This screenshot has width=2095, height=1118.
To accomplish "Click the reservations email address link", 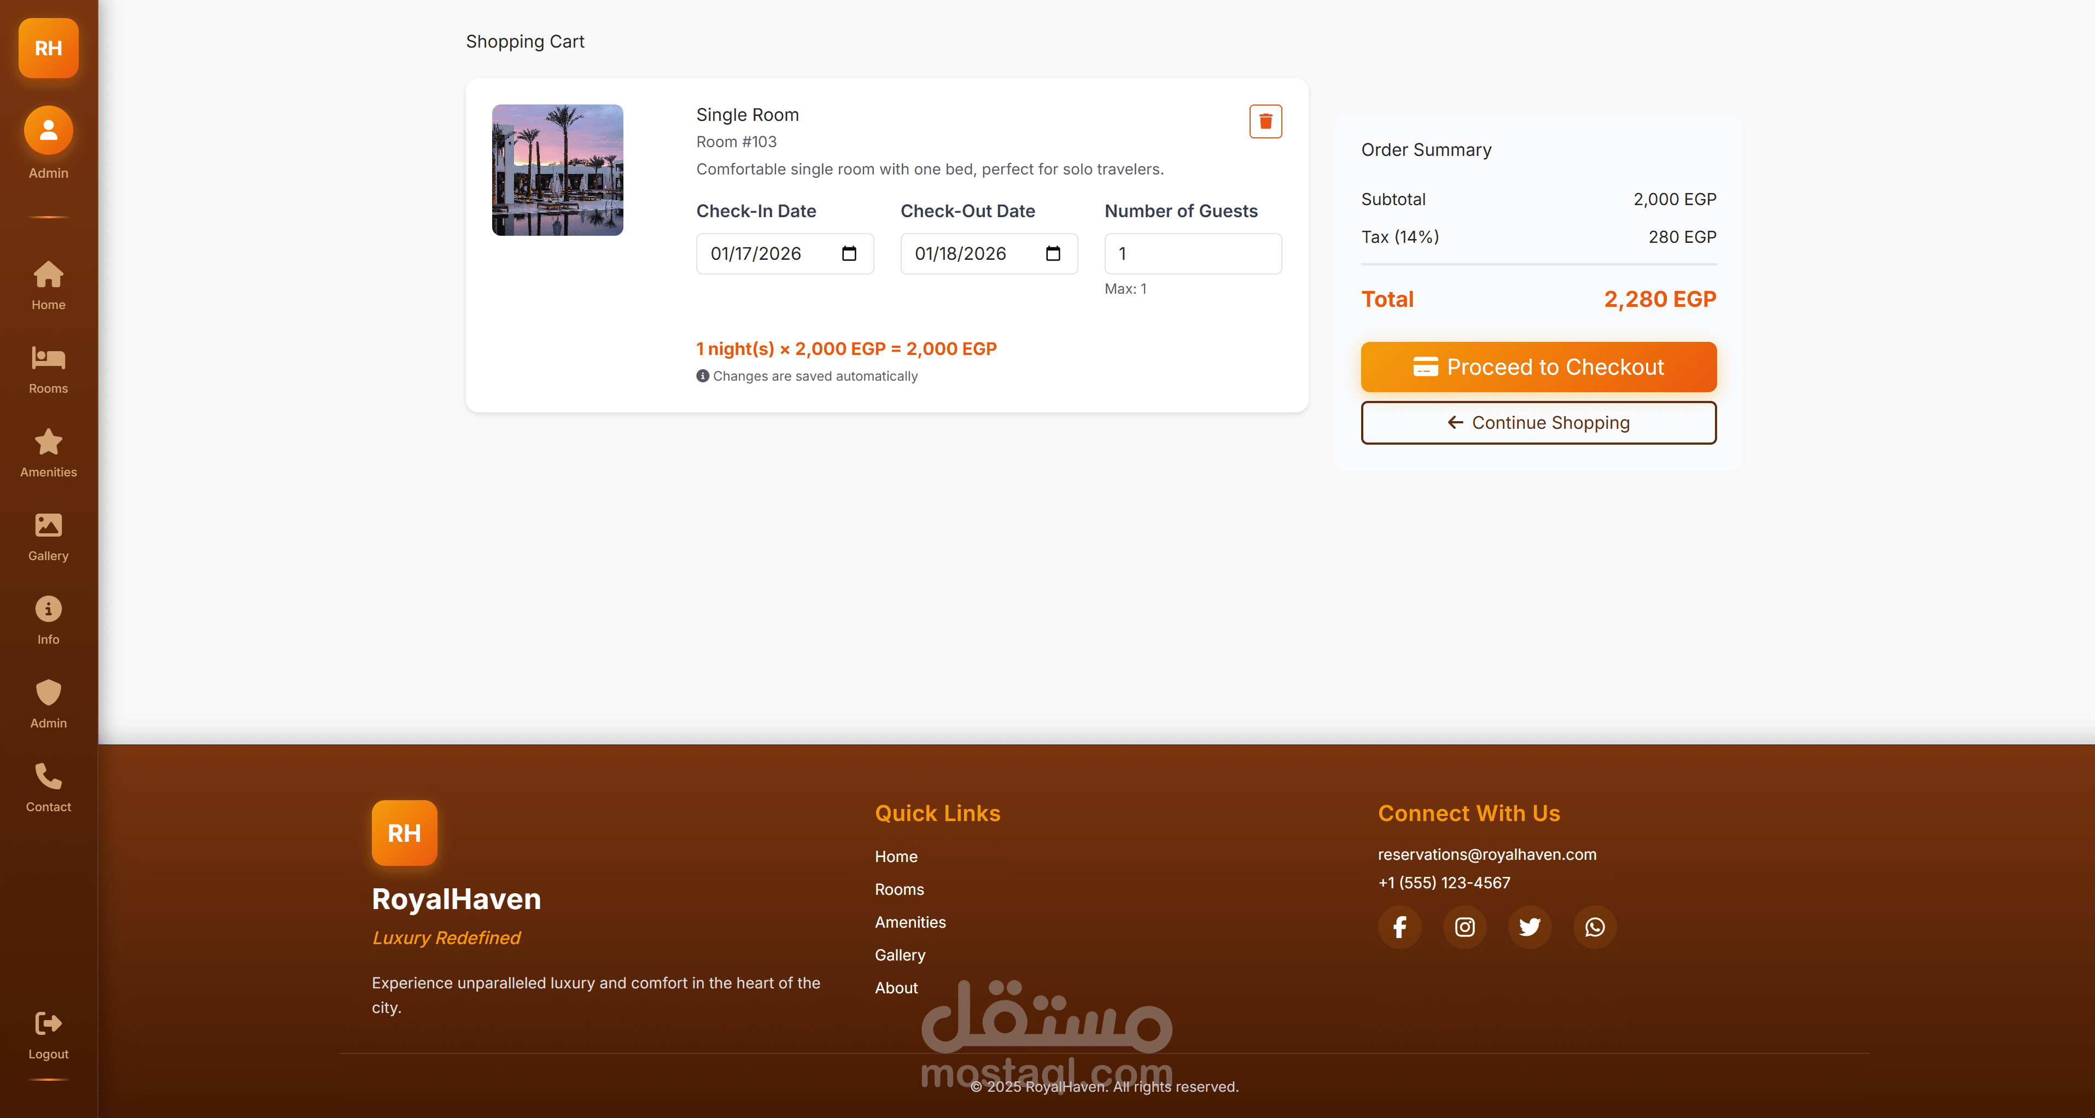I will click(1487, 854).
